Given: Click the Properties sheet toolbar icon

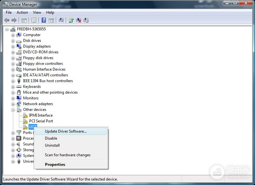Looking at the screenshot, I should [34, 20].
